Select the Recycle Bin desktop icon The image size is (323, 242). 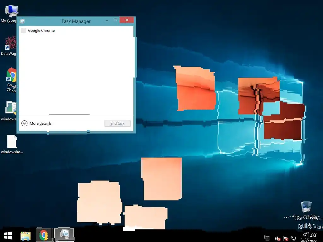coord(307,210)
